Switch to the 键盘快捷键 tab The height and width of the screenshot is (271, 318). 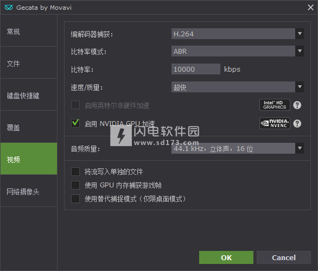coord(29,95)
